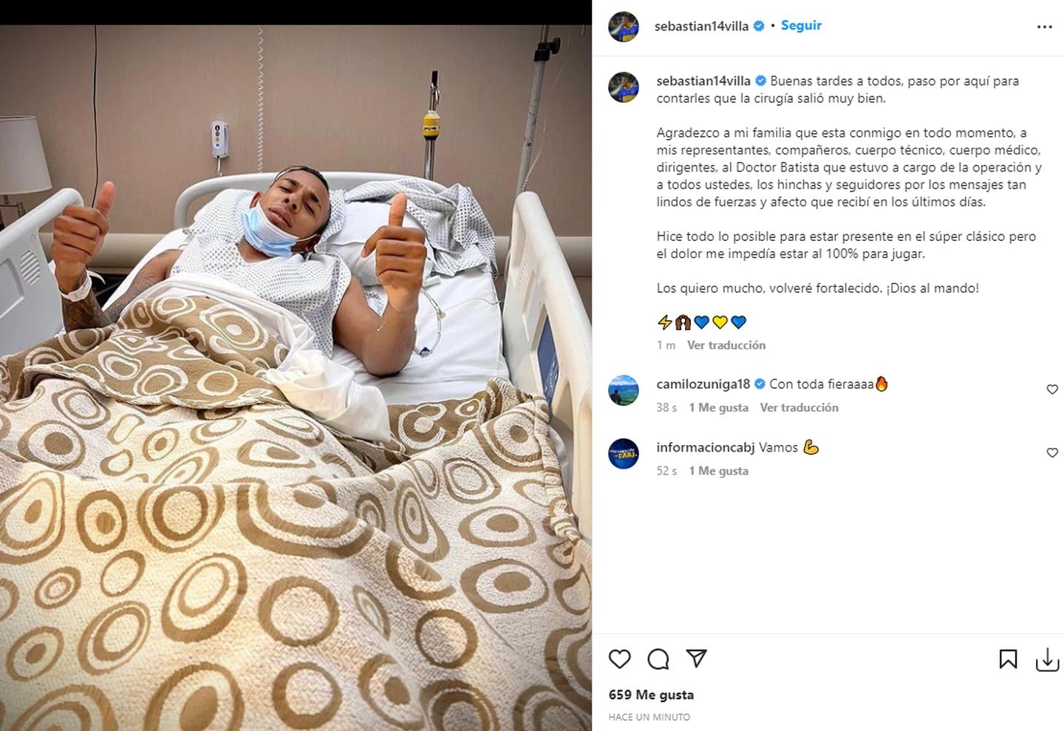Download post with the arrow icon
This screenshot has width=1064, height=731.
(x=1047, y=659)
